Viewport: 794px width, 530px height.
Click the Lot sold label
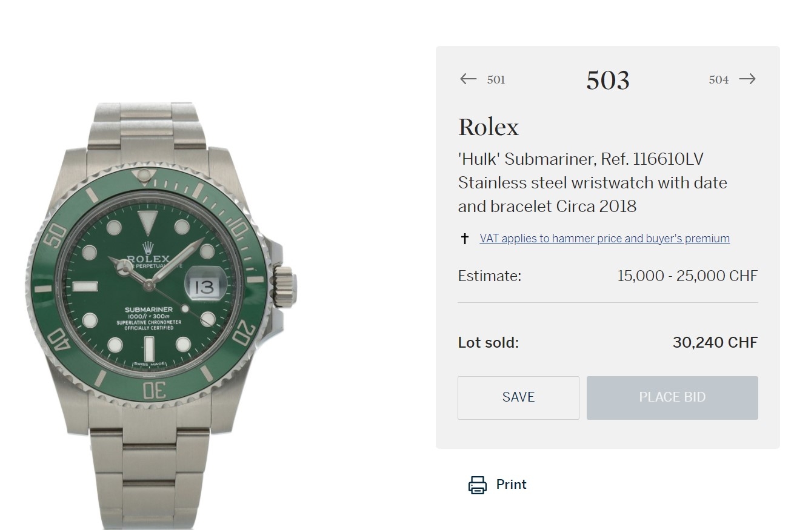point(488,343)
